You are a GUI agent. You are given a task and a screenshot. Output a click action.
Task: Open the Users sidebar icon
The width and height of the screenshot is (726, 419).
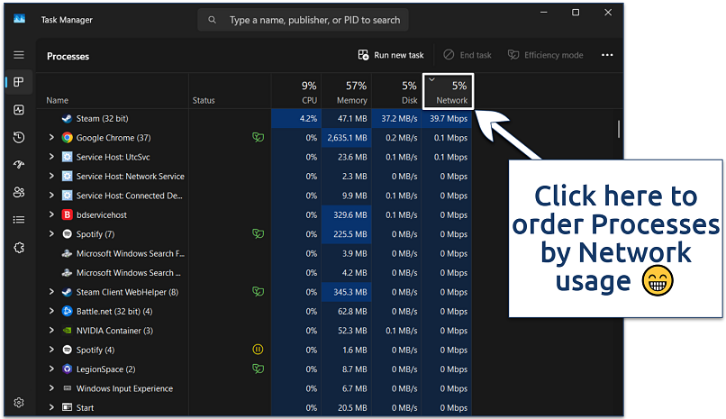coord(19,192)
